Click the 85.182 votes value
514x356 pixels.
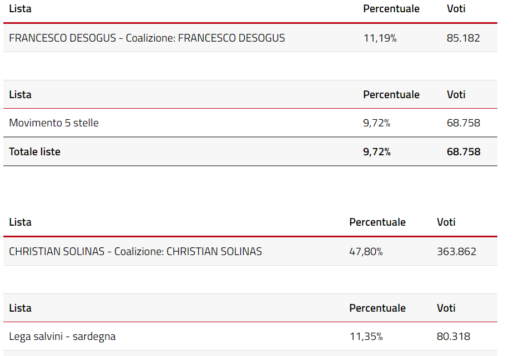[463, 38]
